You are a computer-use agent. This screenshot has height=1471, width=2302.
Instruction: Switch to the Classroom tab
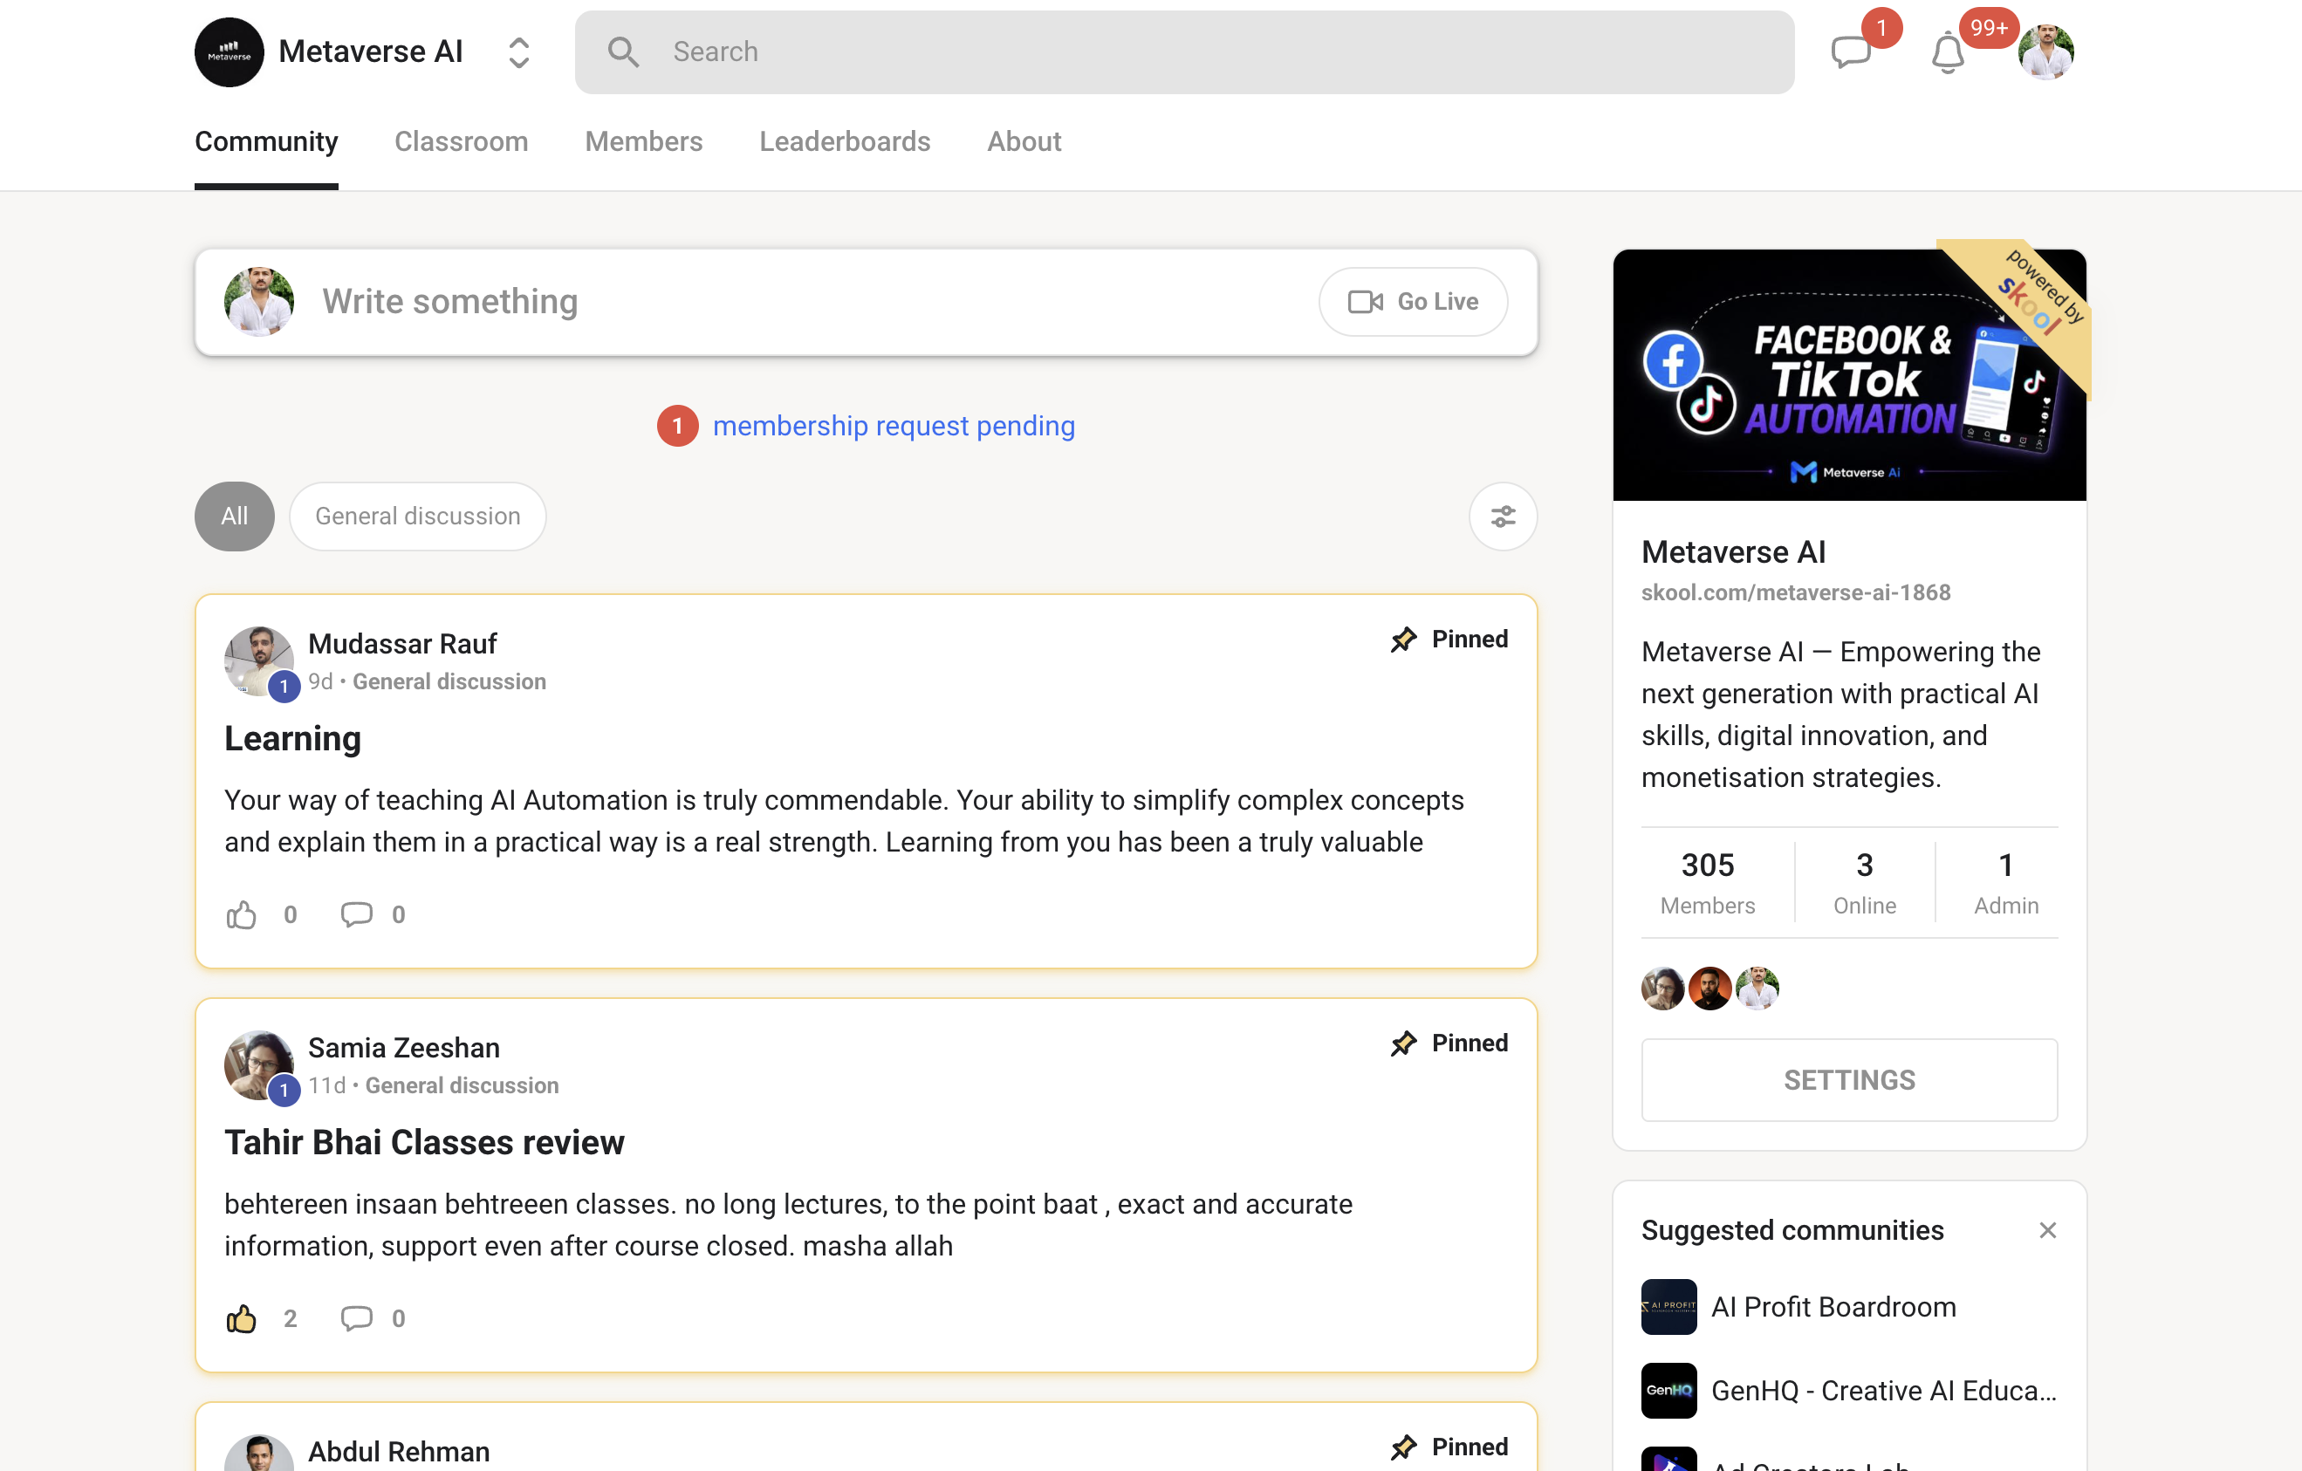click(462, 141)
